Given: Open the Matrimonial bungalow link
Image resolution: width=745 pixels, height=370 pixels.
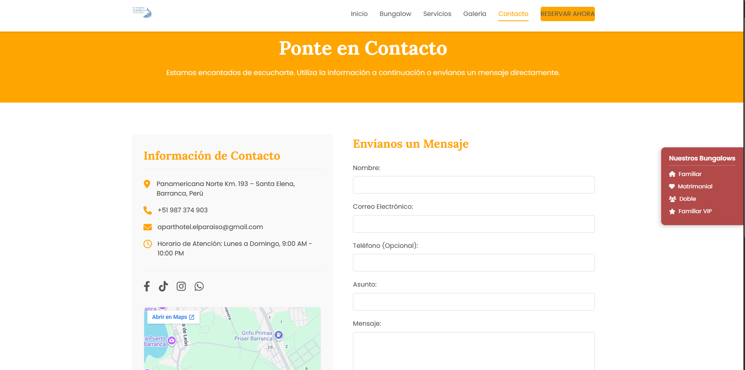Looking at the screenshot, I should point(695,186).
